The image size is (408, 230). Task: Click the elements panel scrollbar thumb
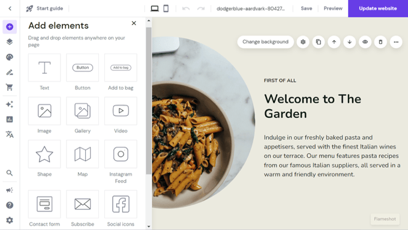tap(149, 100)
